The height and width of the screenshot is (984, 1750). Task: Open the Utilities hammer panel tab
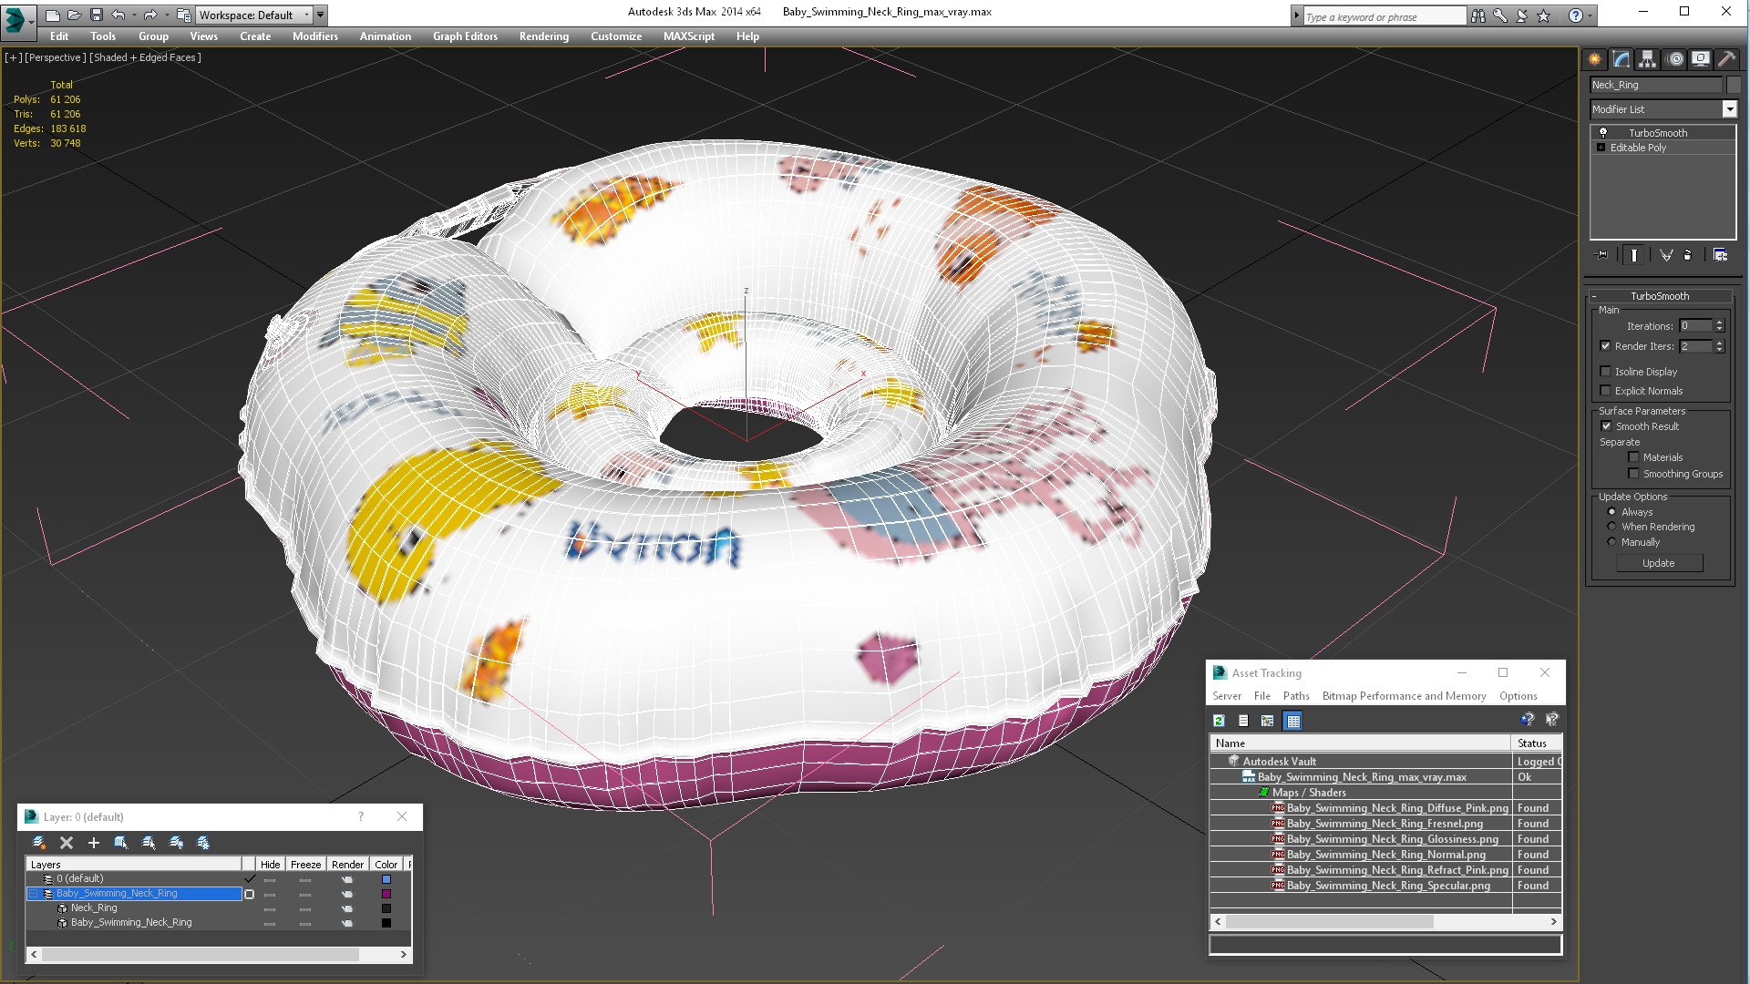1726,59
